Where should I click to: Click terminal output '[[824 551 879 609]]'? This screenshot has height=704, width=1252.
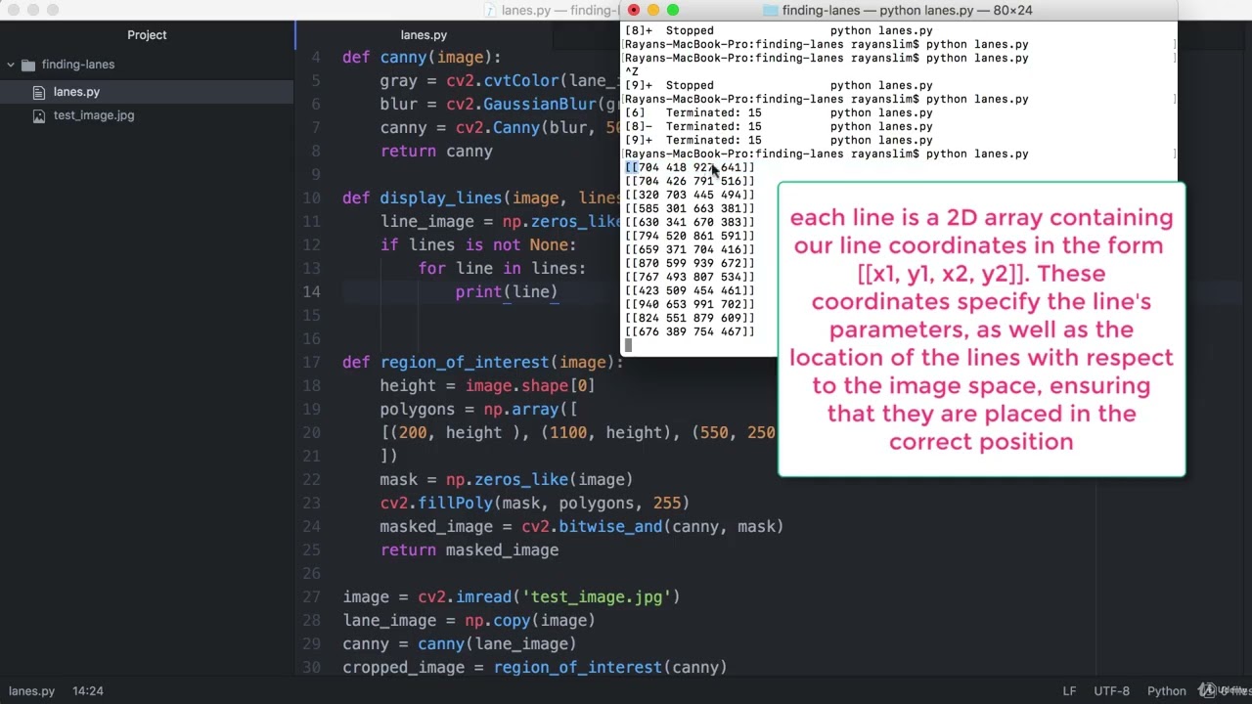690,318
